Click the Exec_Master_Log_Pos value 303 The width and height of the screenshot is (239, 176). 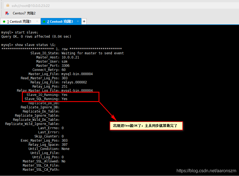[x=64, y=140]
